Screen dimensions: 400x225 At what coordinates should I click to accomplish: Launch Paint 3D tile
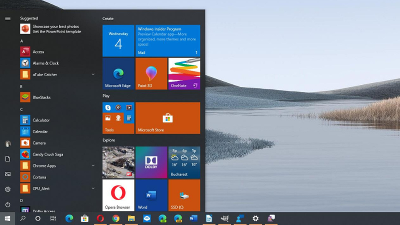(151, 73)
